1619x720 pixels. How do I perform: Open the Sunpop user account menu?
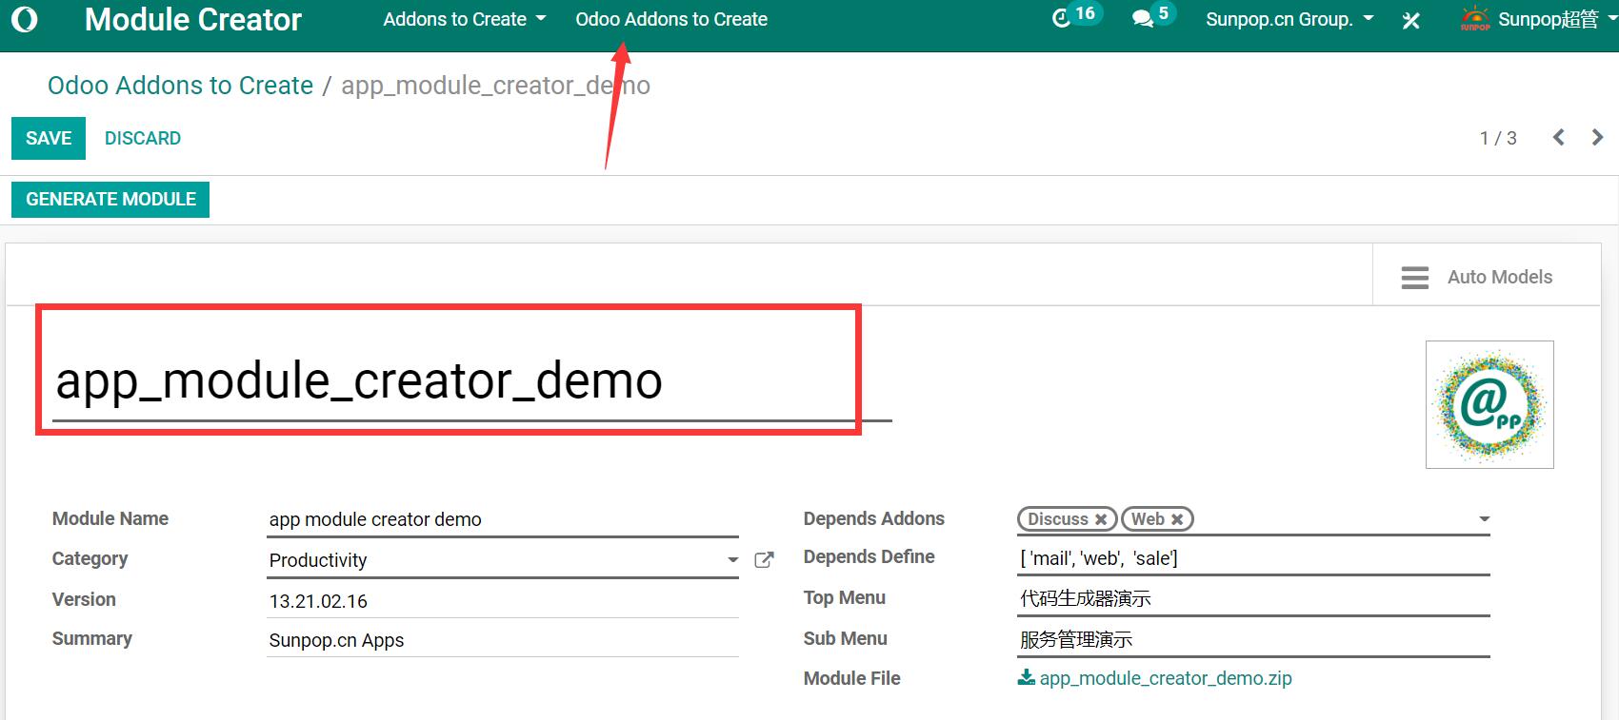pyautogui.click(x=1532, y=19)
